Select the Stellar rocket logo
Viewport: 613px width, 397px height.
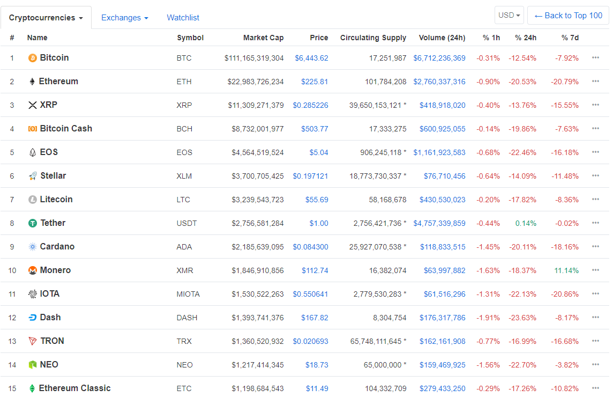pos(32,175)
